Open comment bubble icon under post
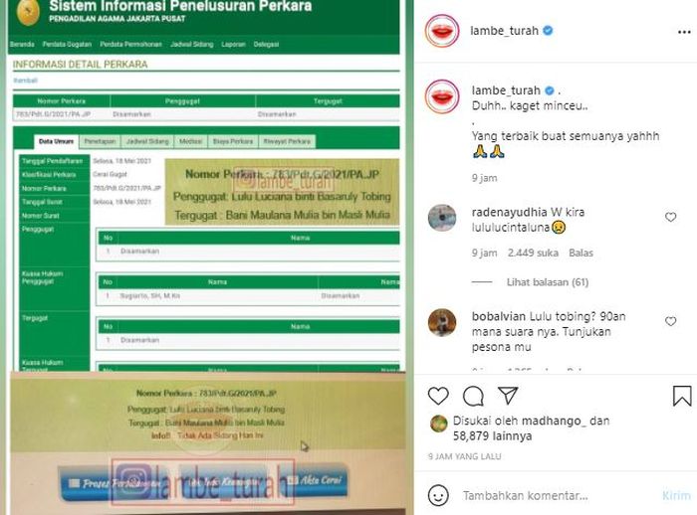This screenshot has height=515, width=697. click(x=473, y=396)
